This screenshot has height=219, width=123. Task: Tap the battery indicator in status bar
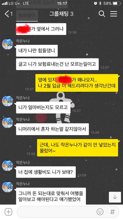[117, 4]
